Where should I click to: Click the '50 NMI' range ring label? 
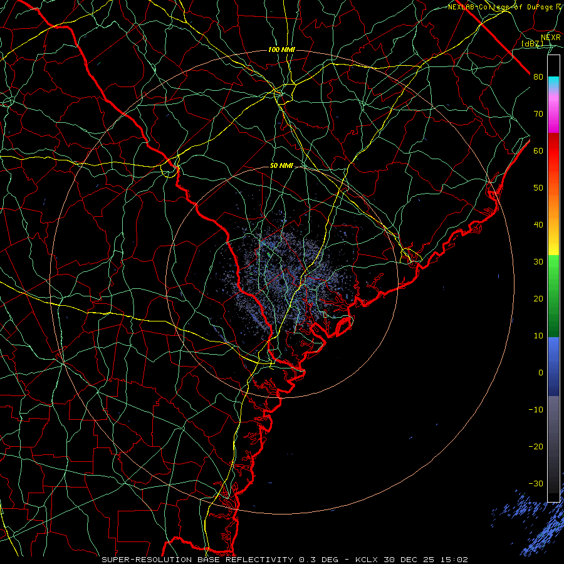pyautogui.click(x=281, y=166)
